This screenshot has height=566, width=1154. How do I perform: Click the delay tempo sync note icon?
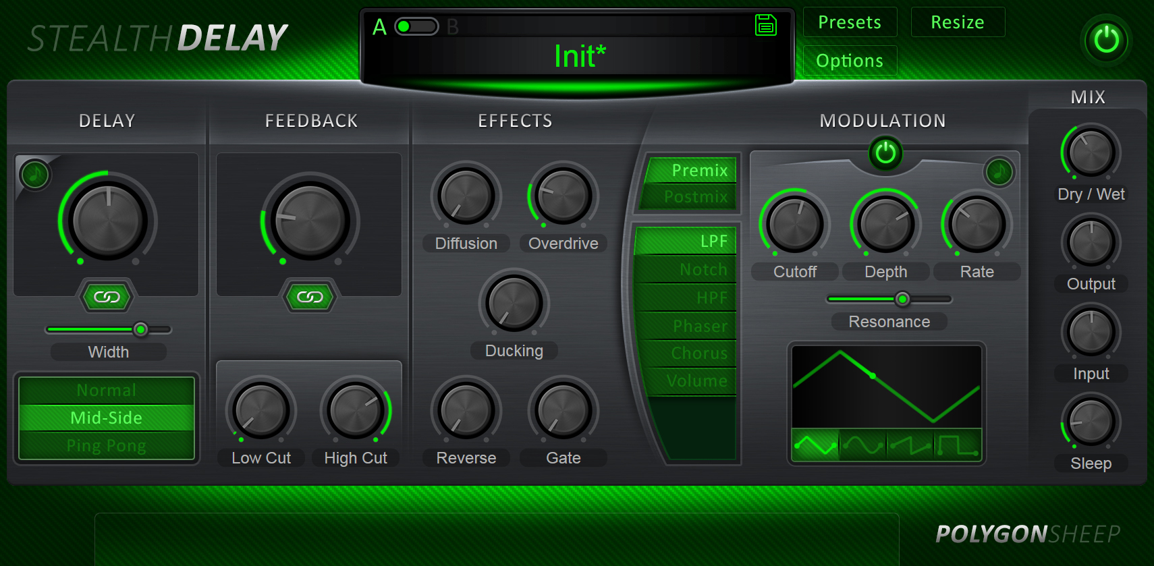34,175
